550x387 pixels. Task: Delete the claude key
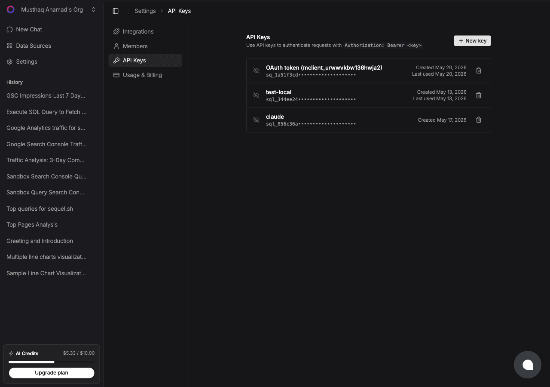479,120
